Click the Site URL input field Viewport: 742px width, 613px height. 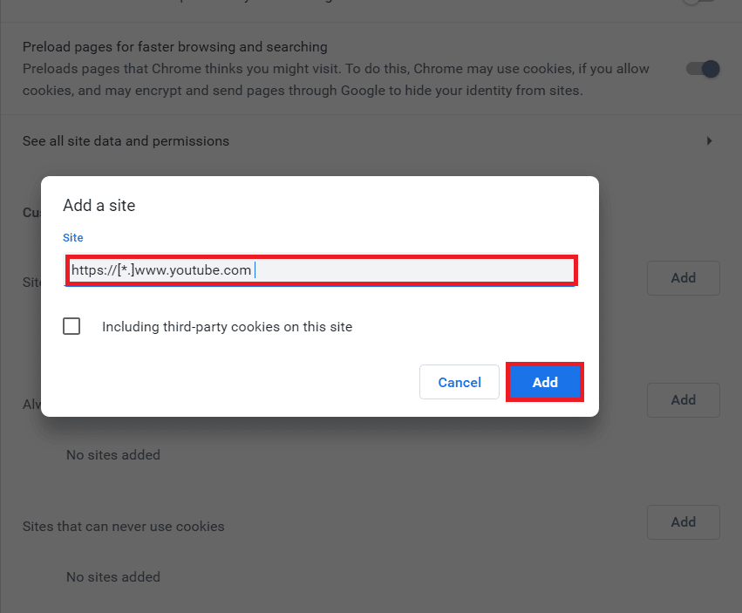click(x=321, y=270)
